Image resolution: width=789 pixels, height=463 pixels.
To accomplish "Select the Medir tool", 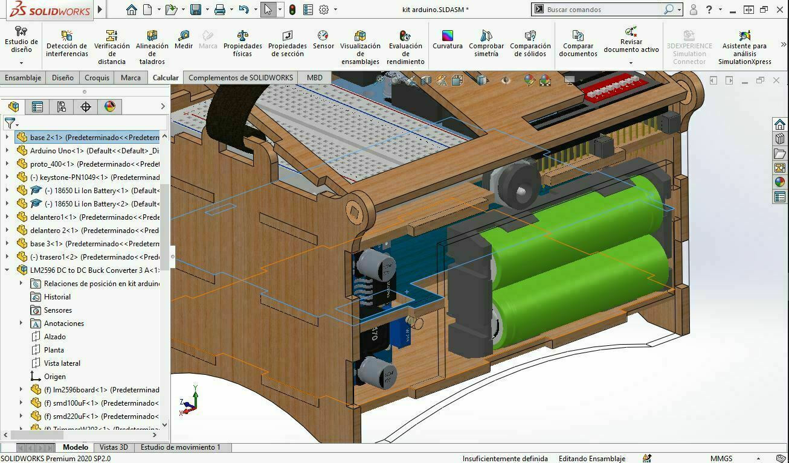I will click(183, 40).
